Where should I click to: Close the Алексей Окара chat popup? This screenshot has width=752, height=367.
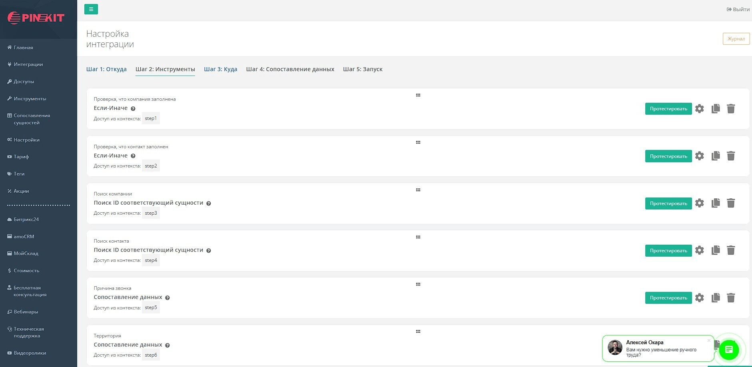(709, 341)
